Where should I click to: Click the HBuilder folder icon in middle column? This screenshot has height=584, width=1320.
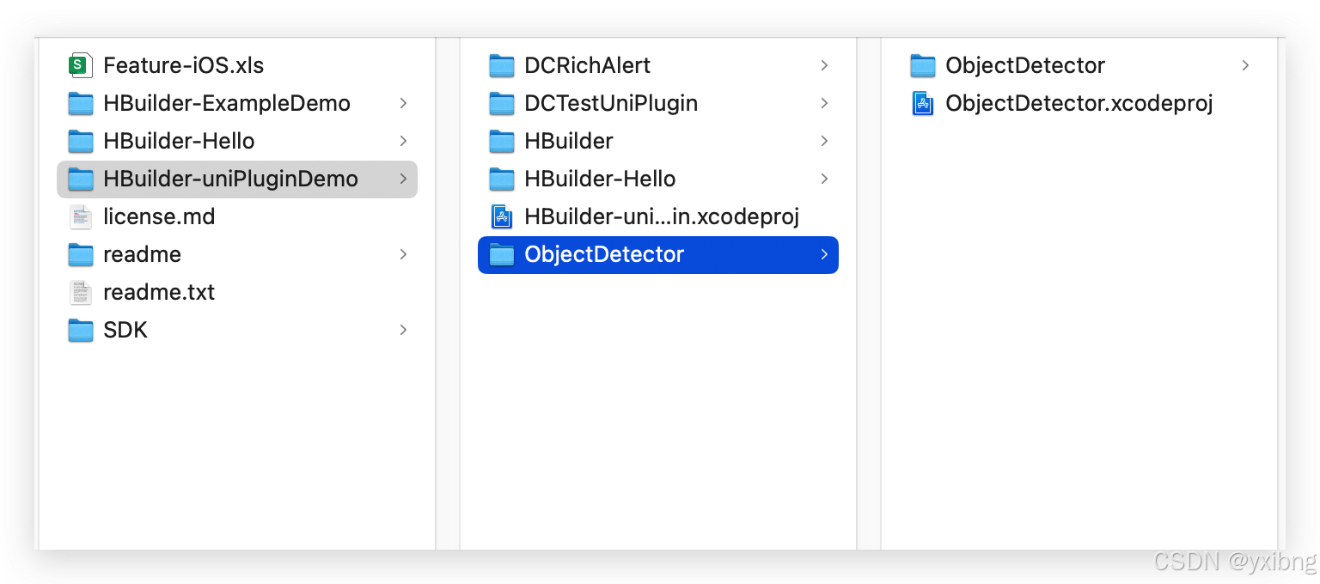click(x=501, y=141)
